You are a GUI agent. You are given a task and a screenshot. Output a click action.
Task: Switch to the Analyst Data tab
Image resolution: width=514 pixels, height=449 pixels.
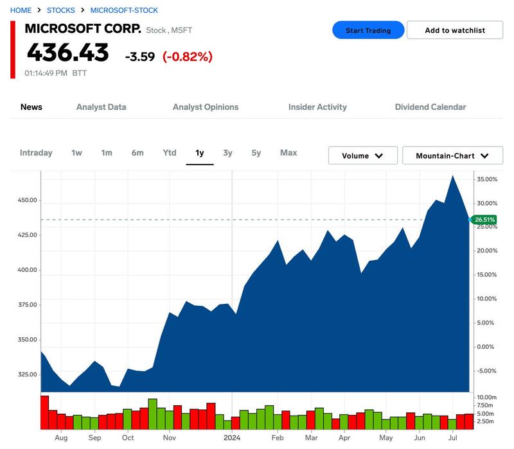point(101,107)
